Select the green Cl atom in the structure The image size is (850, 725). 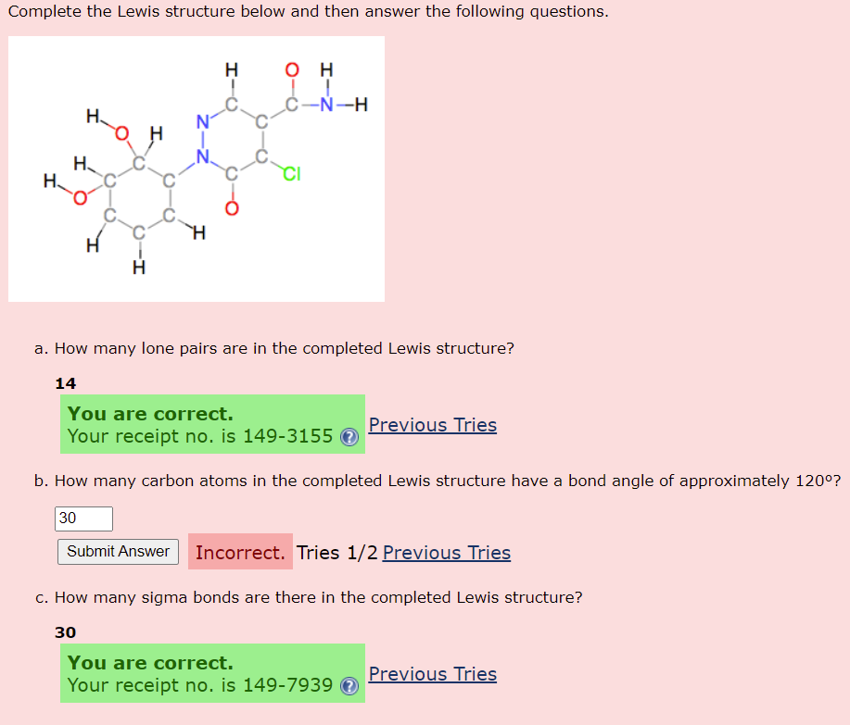pyautogui.click(x=292, y=174)
